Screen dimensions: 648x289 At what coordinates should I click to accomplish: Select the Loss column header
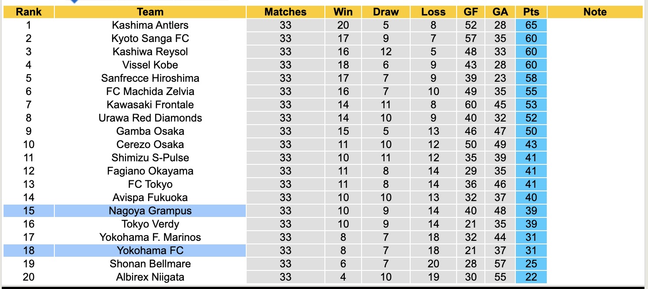(434, 12)
